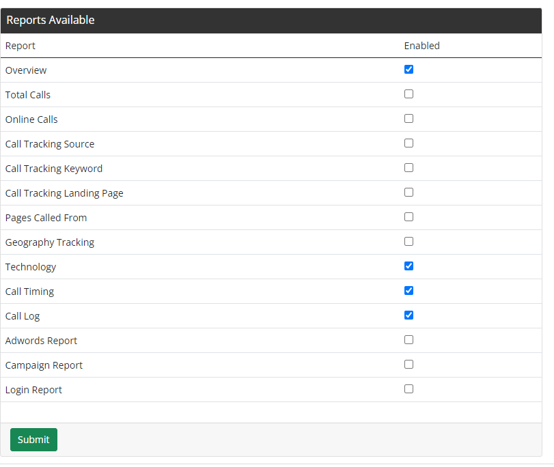This screenshot has height=467, width=554.
Task: Click the Reports Available panel heading
Action: coord(50,20)
